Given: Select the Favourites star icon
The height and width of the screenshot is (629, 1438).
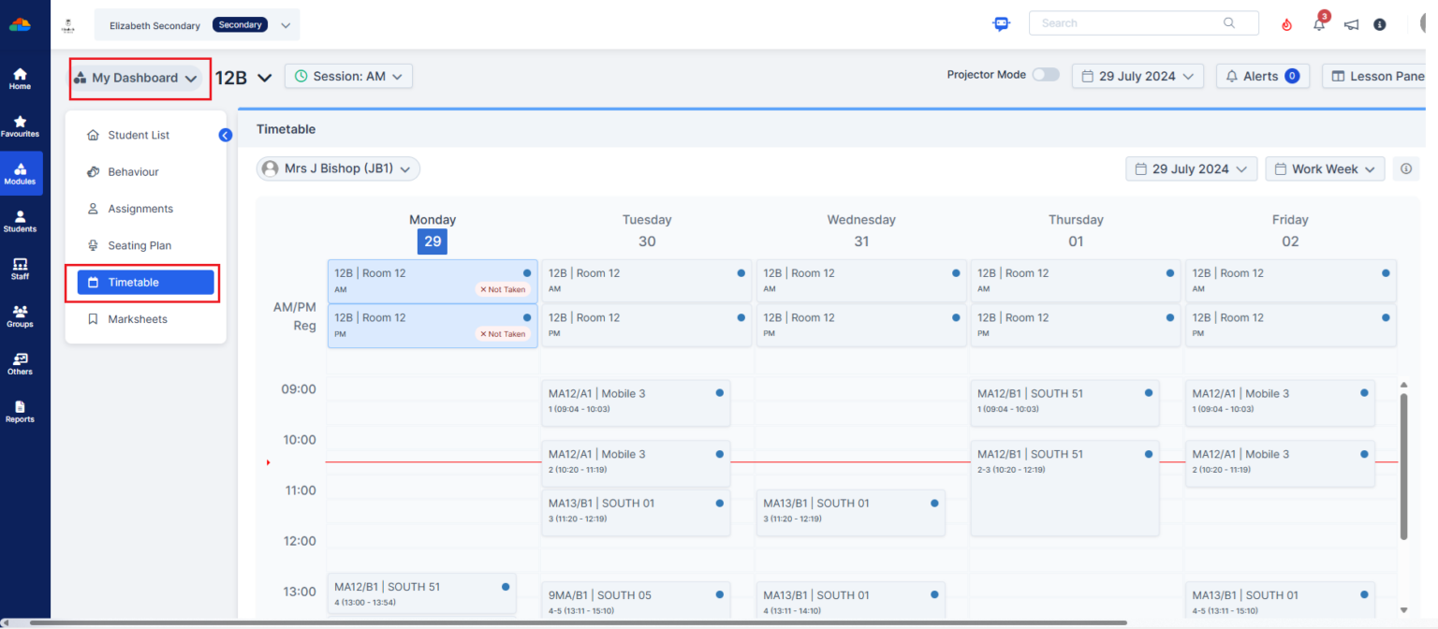Looking at the screenshot, I should tap(20, 124).
